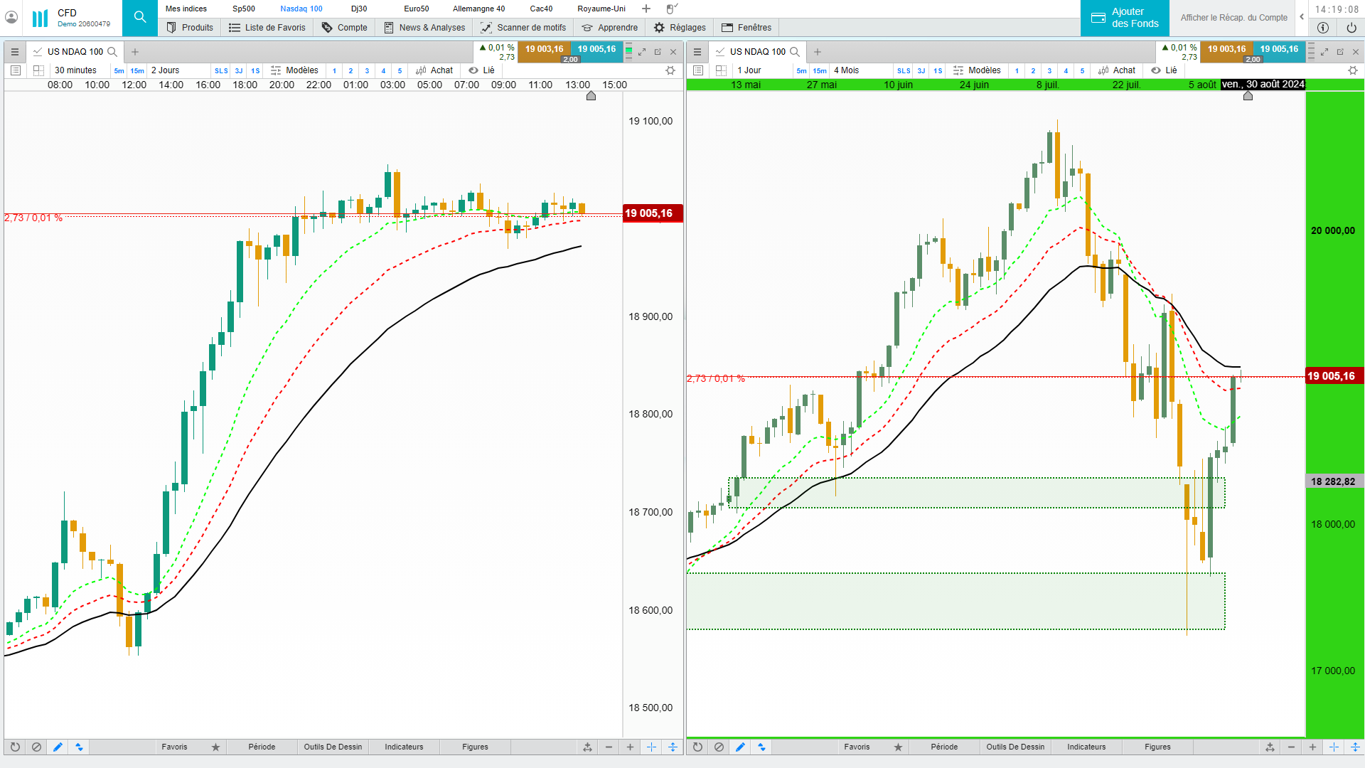This screenshot has width=1365, height=768.
Task: Click refresh icon in left chart footer
Action: click(x=15, y=747)
